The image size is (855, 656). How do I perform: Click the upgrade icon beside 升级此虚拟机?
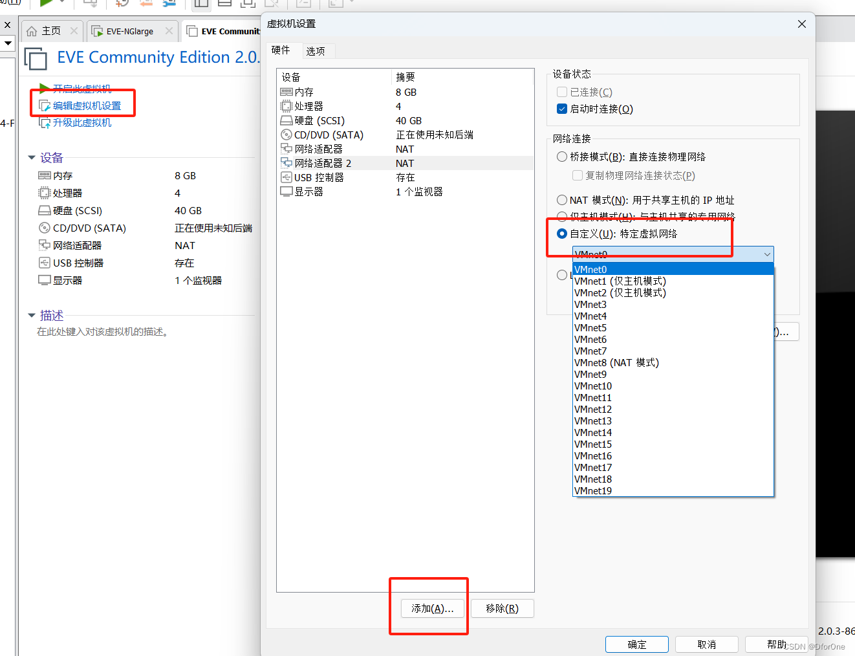point(45,122)
